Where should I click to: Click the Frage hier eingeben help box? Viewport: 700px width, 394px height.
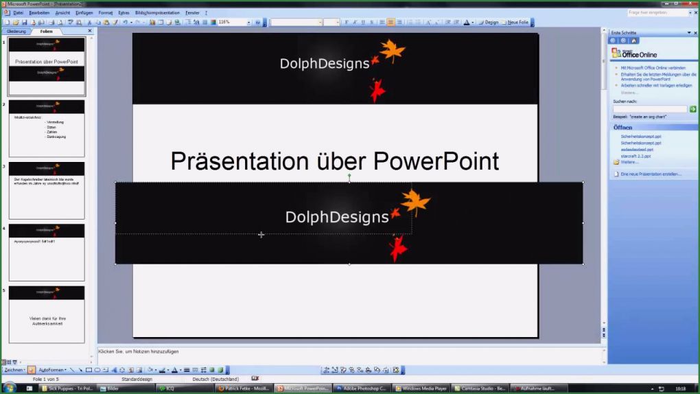click(657, 12)
